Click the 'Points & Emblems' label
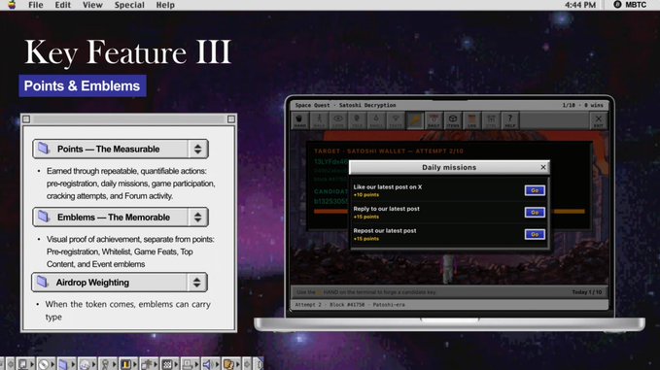The height and width of the screenshot is (370, 660). pos(82,85)
